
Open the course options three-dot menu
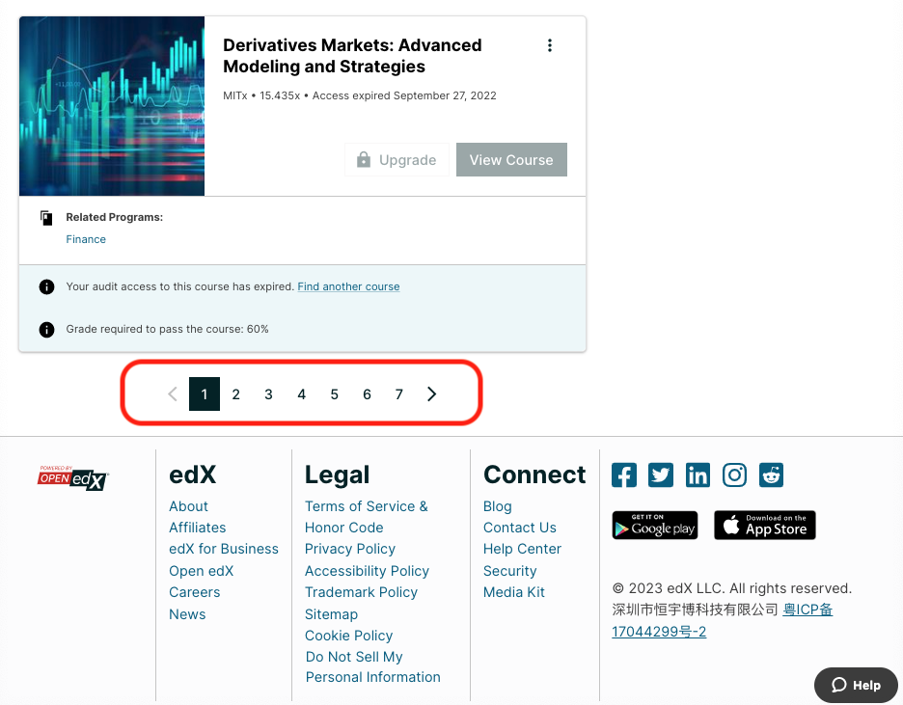coord(550,45)
